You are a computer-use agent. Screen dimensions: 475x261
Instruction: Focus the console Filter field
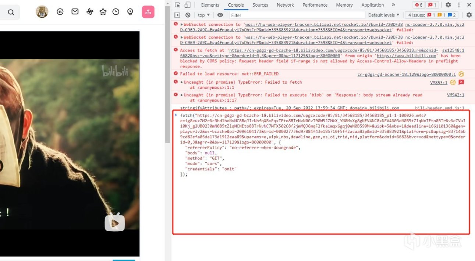pos(297,15)
